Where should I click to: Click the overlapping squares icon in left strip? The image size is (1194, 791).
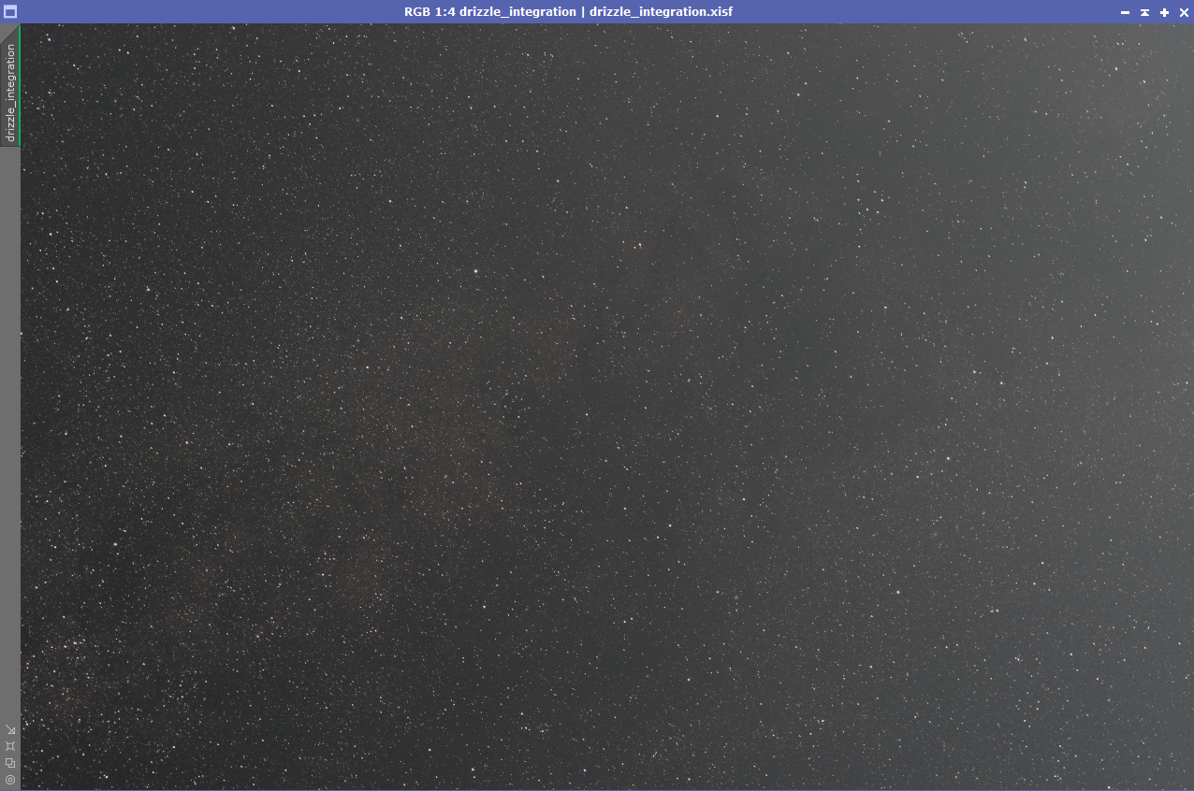[10, 763]
